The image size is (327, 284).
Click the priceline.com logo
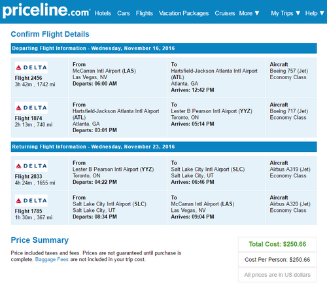pyautogui.click(x=46, y=11)
